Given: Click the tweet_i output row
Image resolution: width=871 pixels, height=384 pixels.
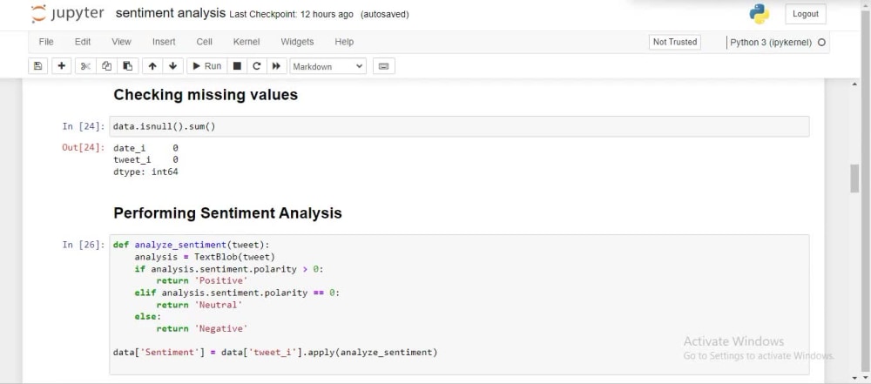Looking at the screenshot, I should point(145,160).
